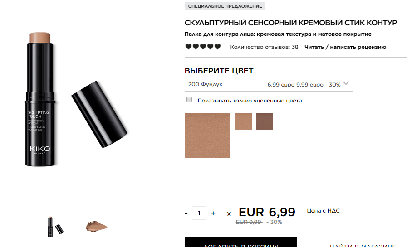Click the heart rating icons

(x=203, y=47)
